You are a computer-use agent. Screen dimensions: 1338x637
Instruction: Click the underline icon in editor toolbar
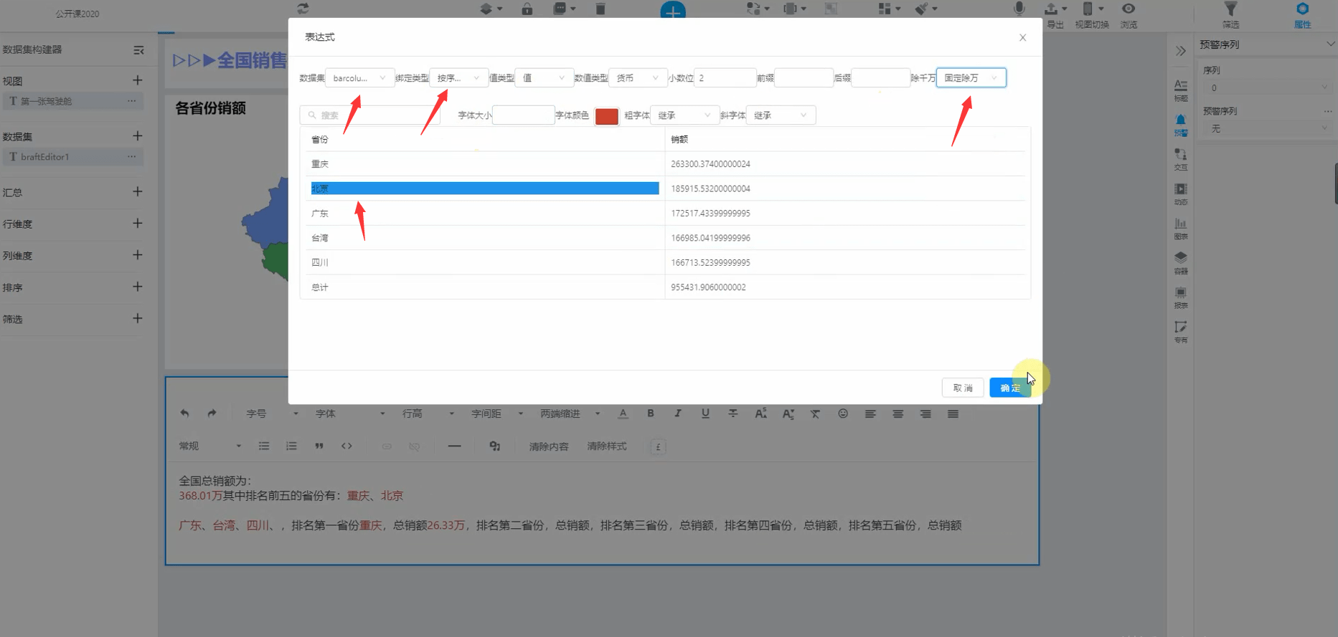coord(705,413)
